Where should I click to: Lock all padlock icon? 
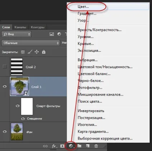click(44, 52)
